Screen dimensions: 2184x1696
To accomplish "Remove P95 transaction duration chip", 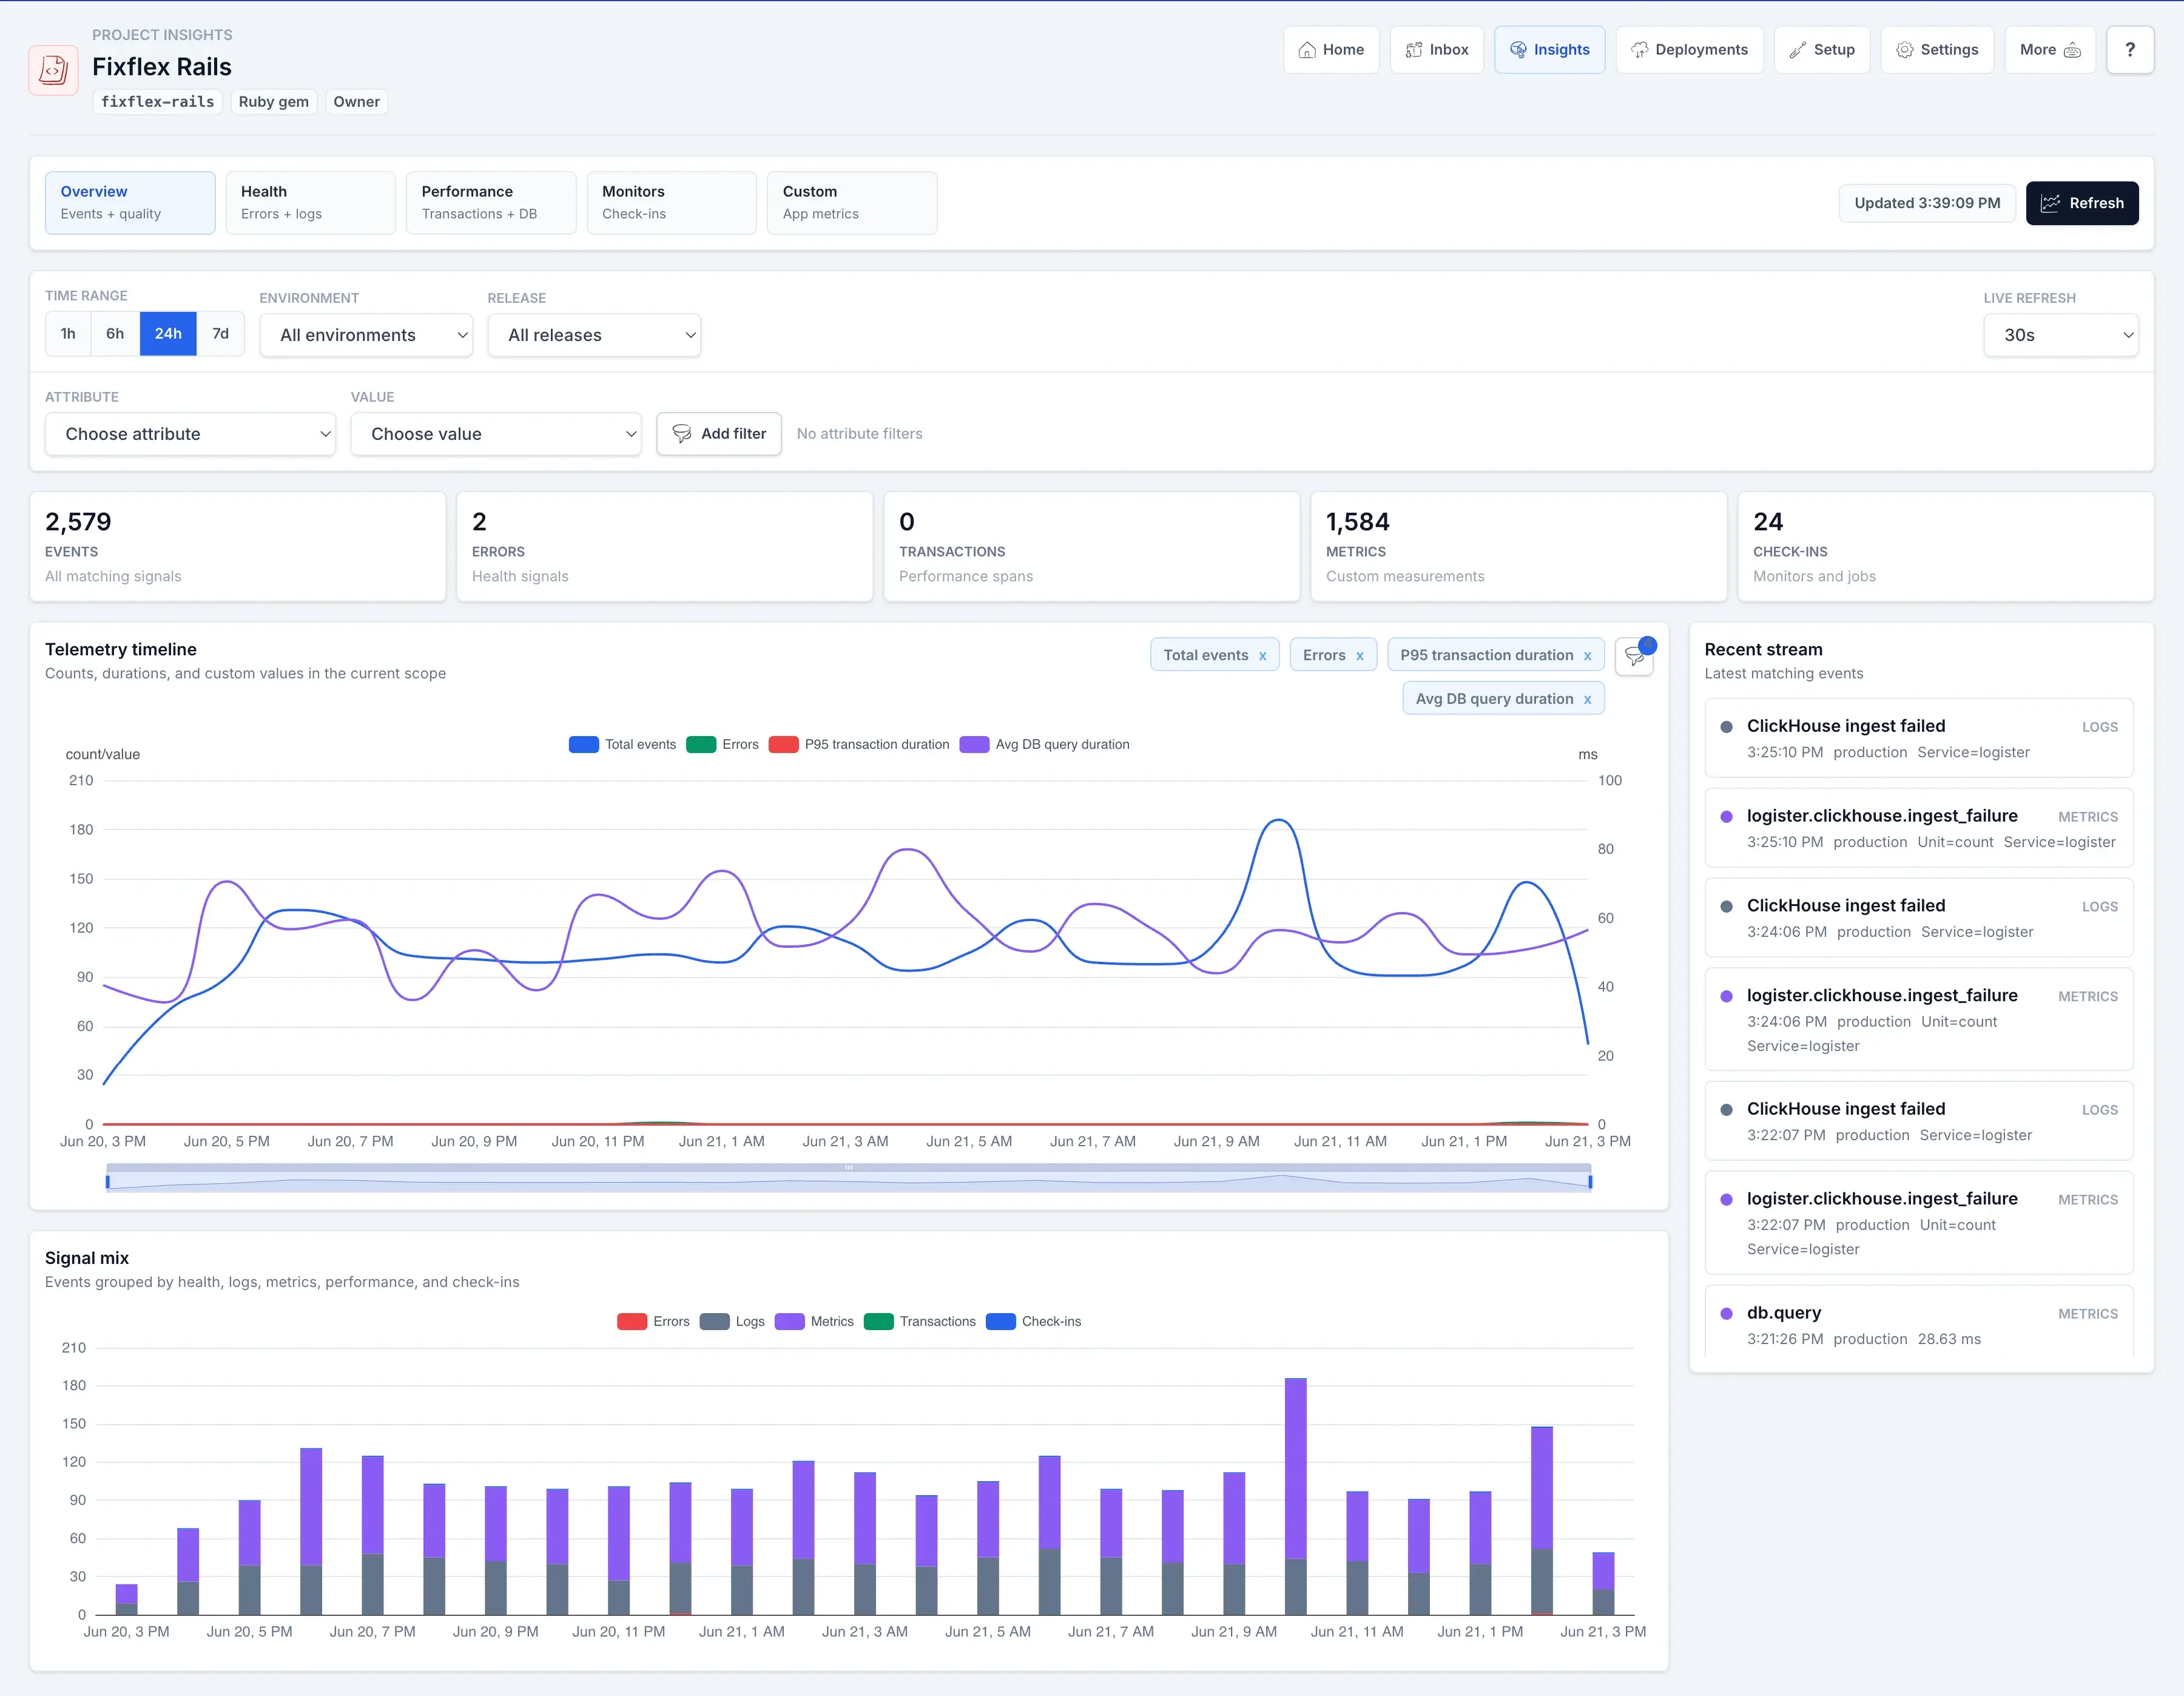I will click(1586, 656).
